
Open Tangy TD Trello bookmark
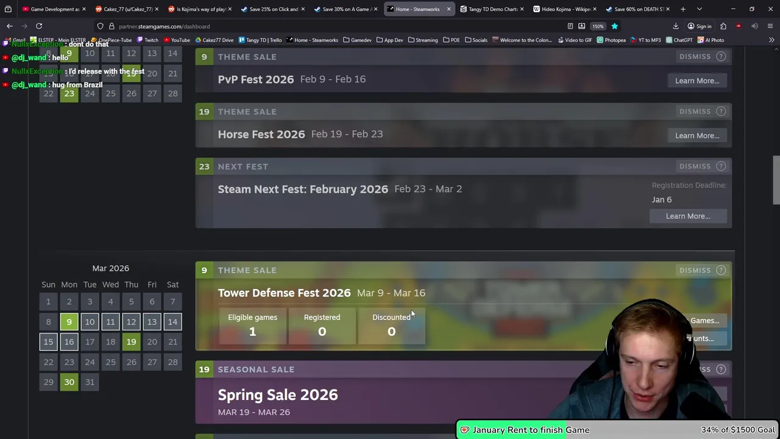click(260, 40)
